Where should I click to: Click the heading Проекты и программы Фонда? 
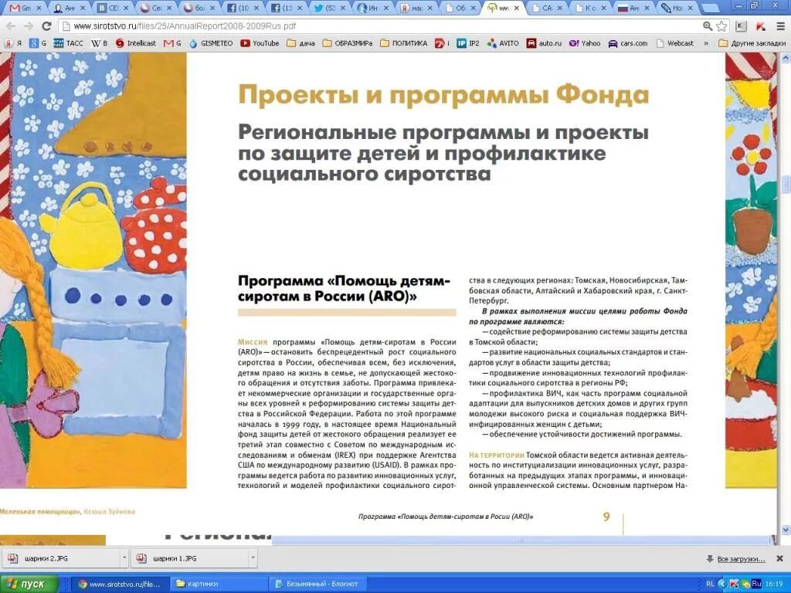(x=443, y=95)
